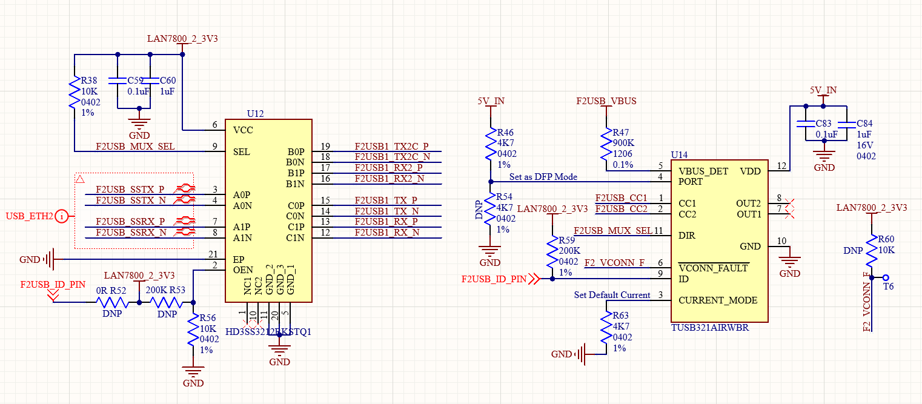This screenshot has height=404, width=922.
Task: Select the DNP R54 resistor
Action: click(x=491, y=210)
